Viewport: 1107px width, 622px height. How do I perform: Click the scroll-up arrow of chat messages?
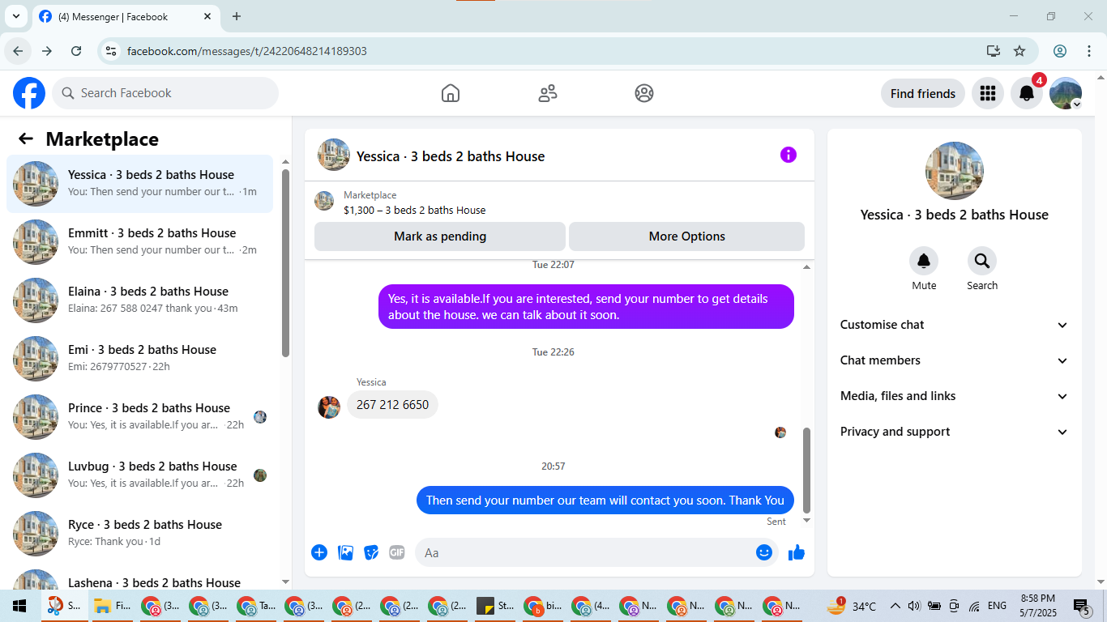[806, 266]
